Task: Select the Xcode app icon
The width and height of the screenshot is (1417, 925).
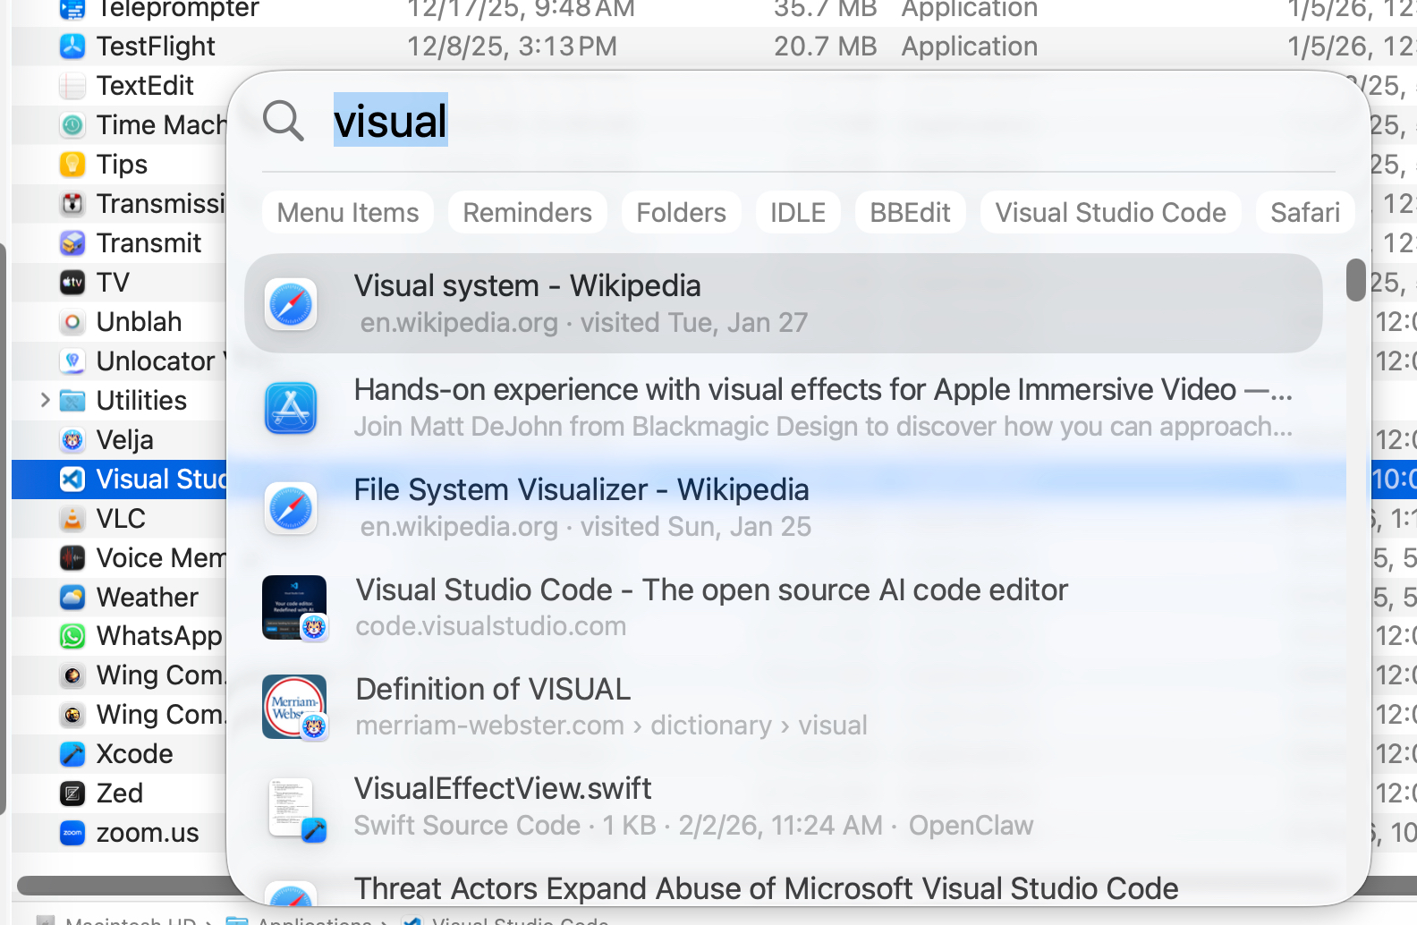Action: coord(72,754)
